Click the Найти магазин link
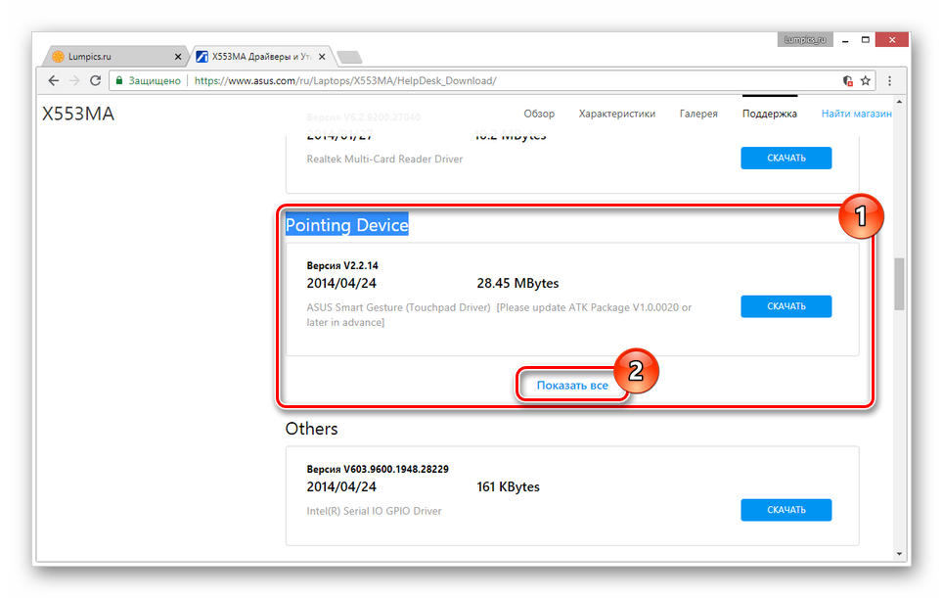The image size is (943, 598). (856, 114)
